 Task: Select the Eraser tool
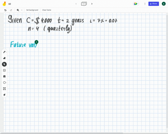(5, 58)
